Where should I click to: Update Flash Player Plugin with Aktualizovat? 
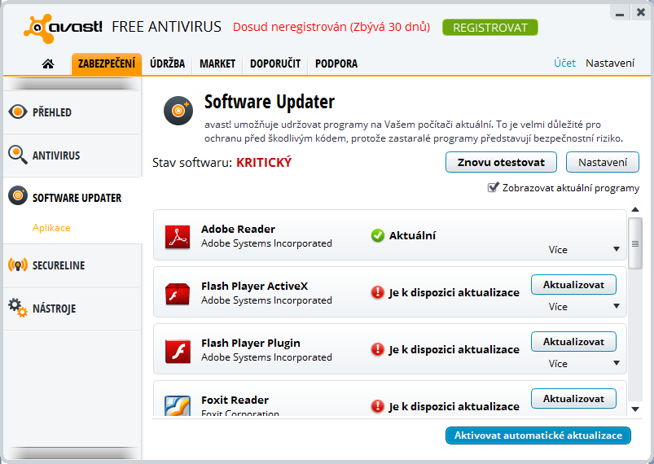(x=573, y=342)
